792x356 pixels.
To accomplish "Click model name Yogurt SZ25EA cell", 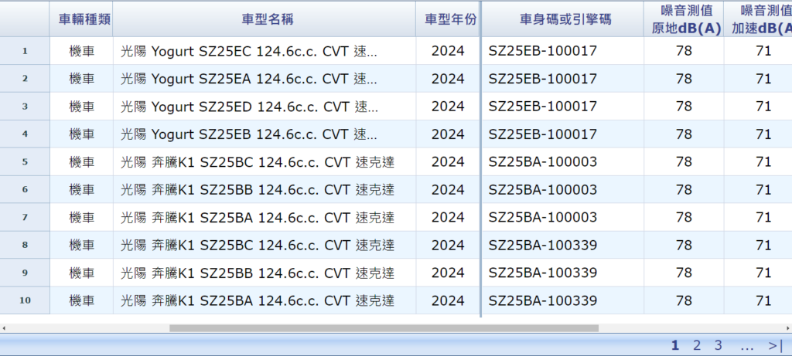I will pyautogui.click(x=265, y=79).
